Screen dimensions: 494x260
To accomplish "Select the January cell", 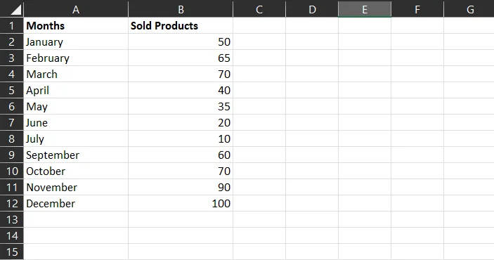I will point(76,41).
